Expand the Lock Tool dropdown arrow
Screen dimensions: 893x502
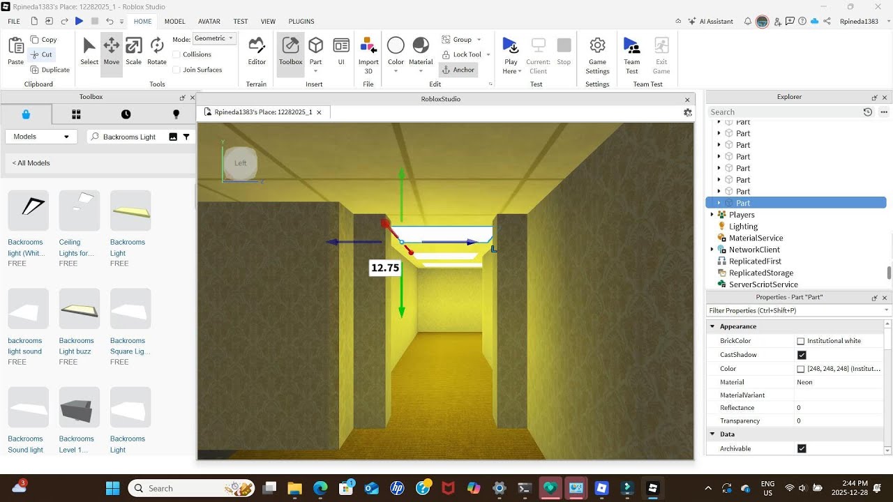click(488, 54)
